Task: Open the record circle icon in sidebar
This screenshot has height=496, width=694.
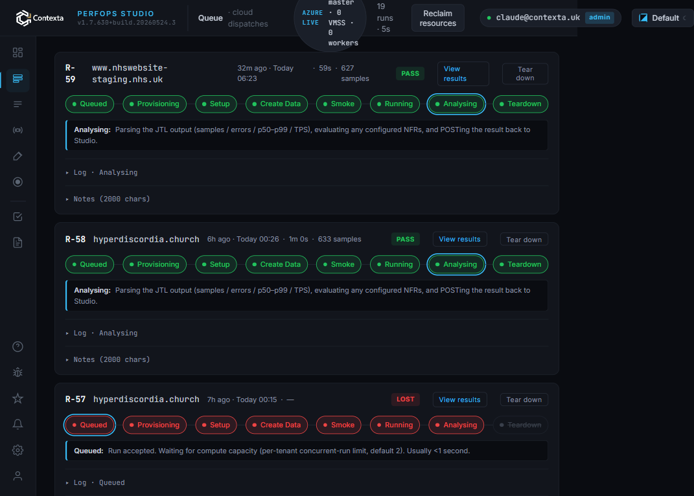Action: [17, 182]
